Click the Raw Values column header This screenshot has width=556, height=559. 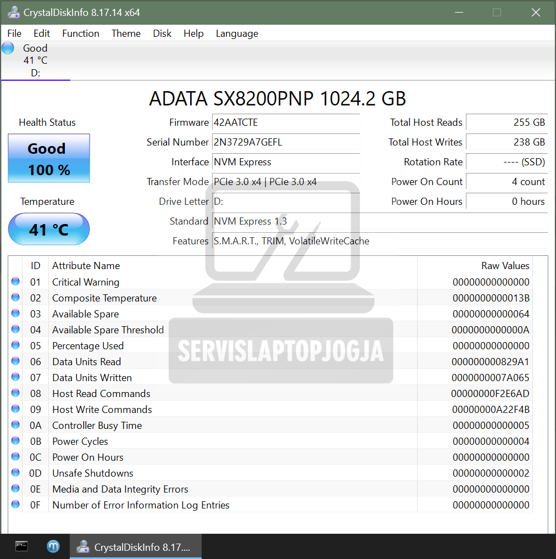tap(505, 266)
